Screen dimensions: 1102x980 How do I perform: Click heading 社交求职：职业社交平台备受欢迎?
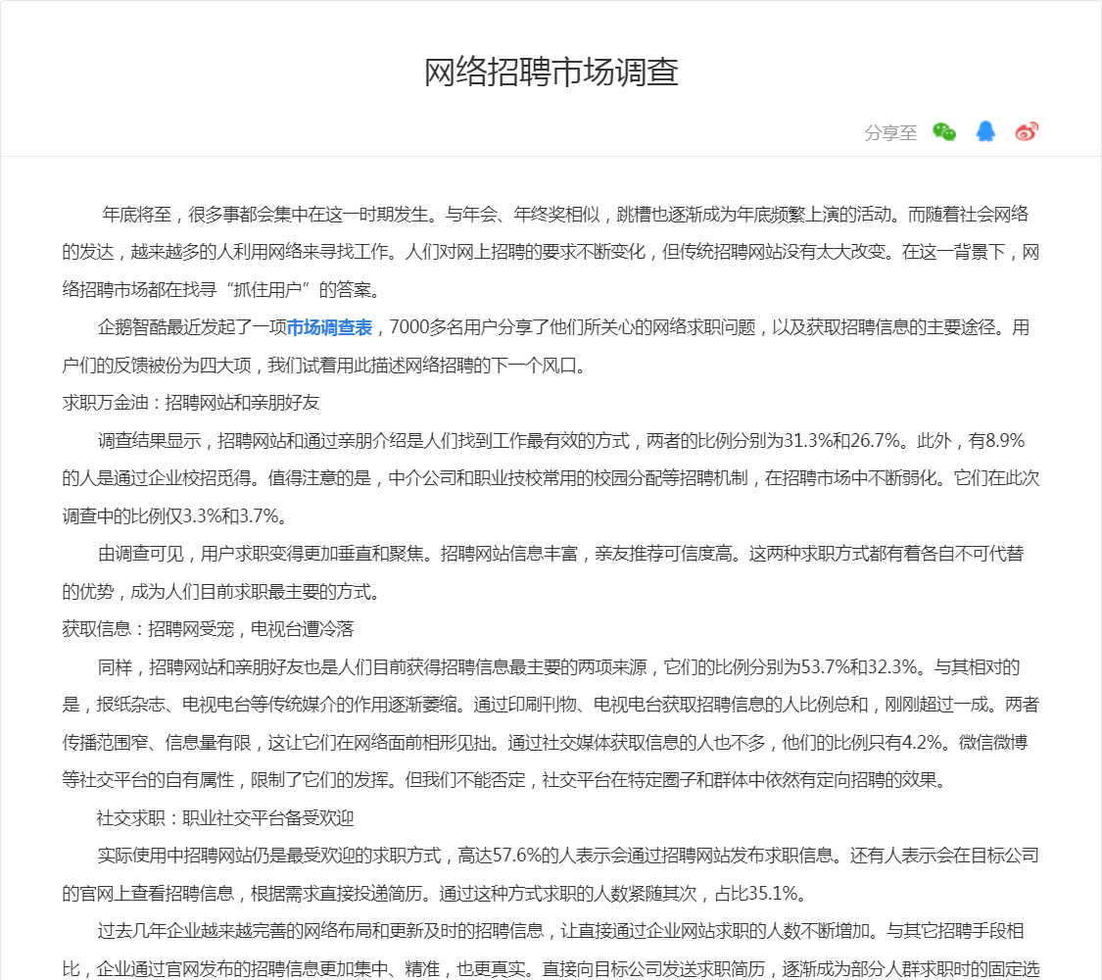click(225, 818)
